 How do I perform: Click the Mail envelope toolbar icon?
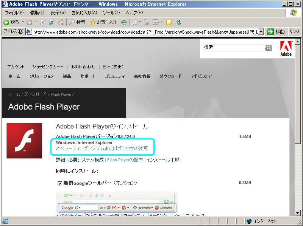click(x=136, y=23)
